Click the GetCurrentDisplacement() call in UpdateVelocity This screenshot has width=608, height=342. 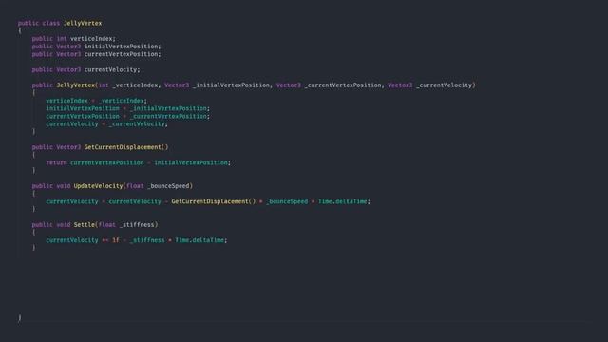tap(214, 201)
